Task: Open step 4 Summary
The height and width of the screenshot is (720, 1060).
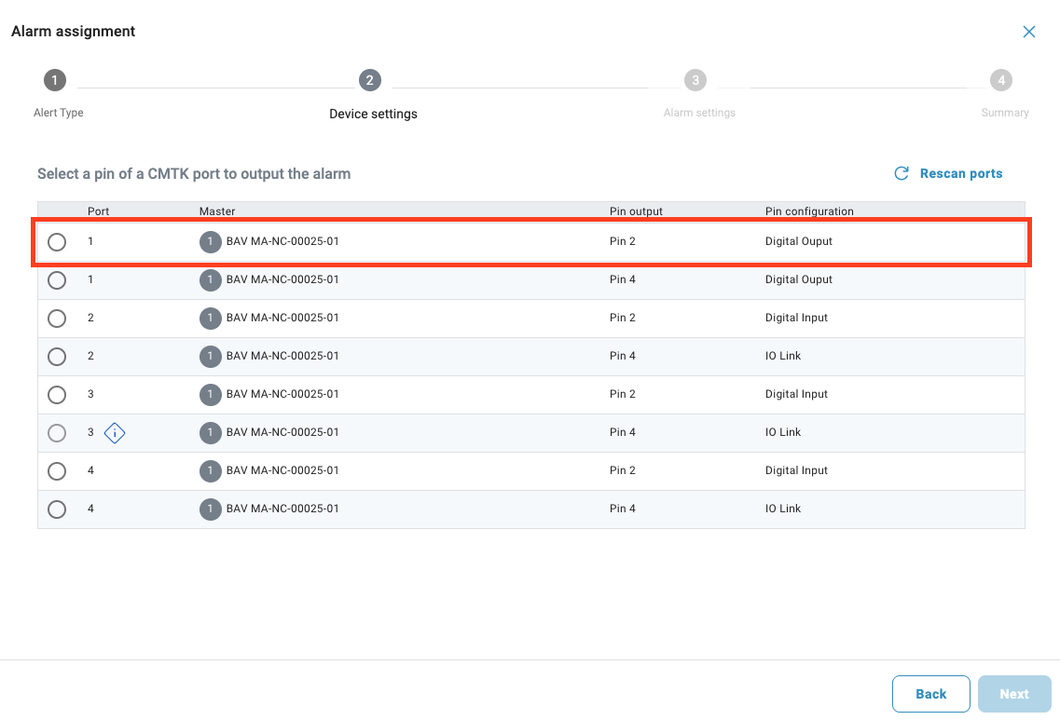Action: (1001, 80)
